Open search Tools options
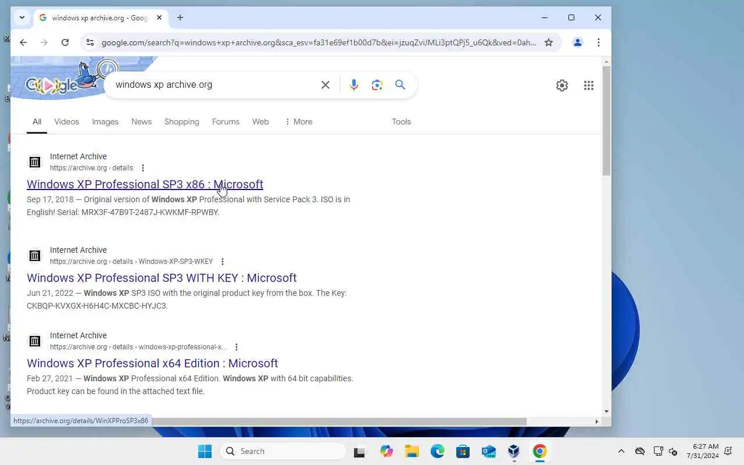Viewport: 744px width, 465px height. [401, 121]
